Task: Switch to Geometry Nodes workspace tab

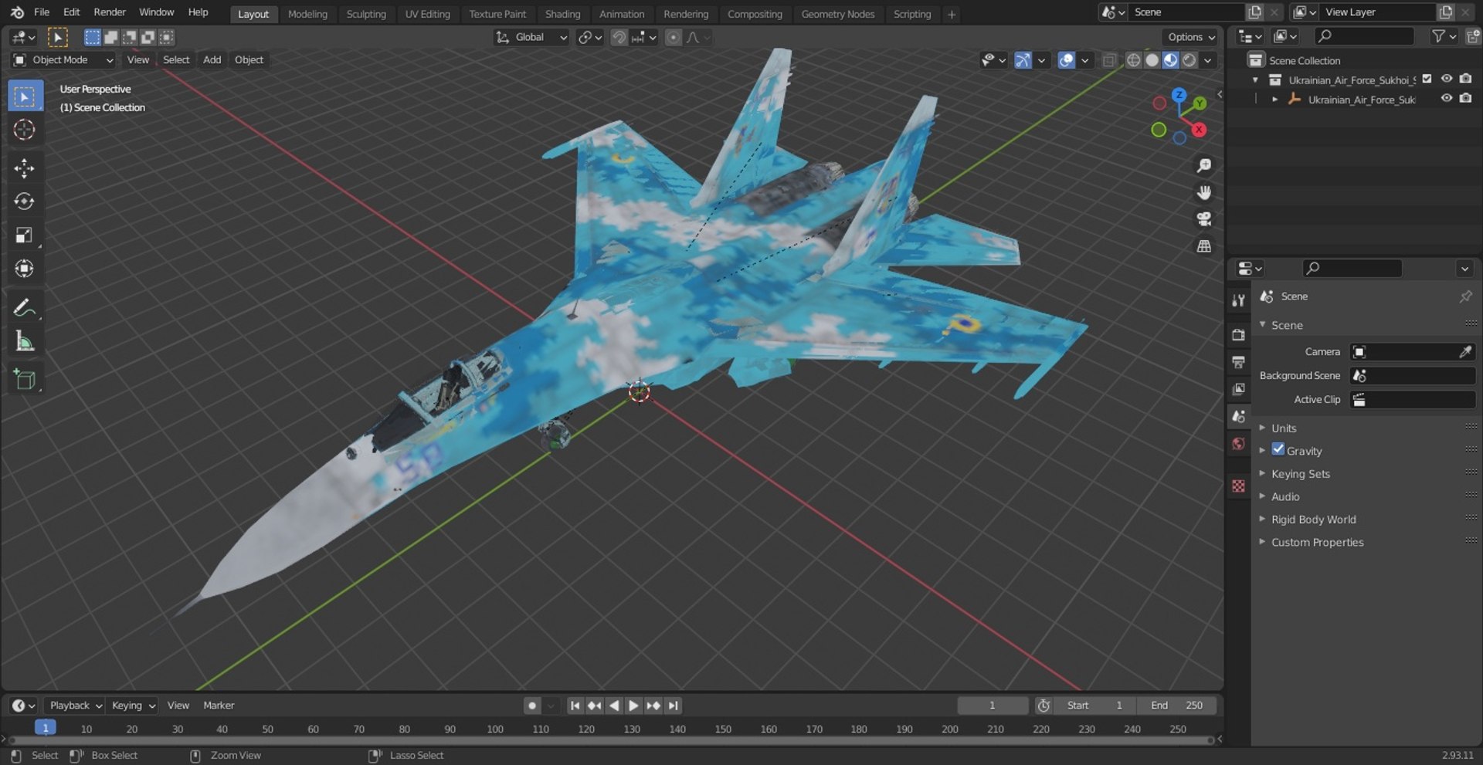Action: click(837, 14)
